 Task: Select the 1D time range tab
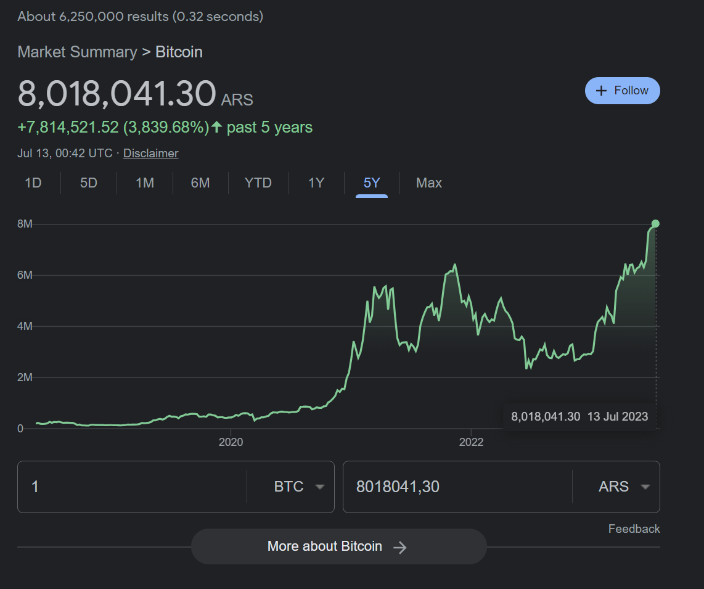pos(33,183)
